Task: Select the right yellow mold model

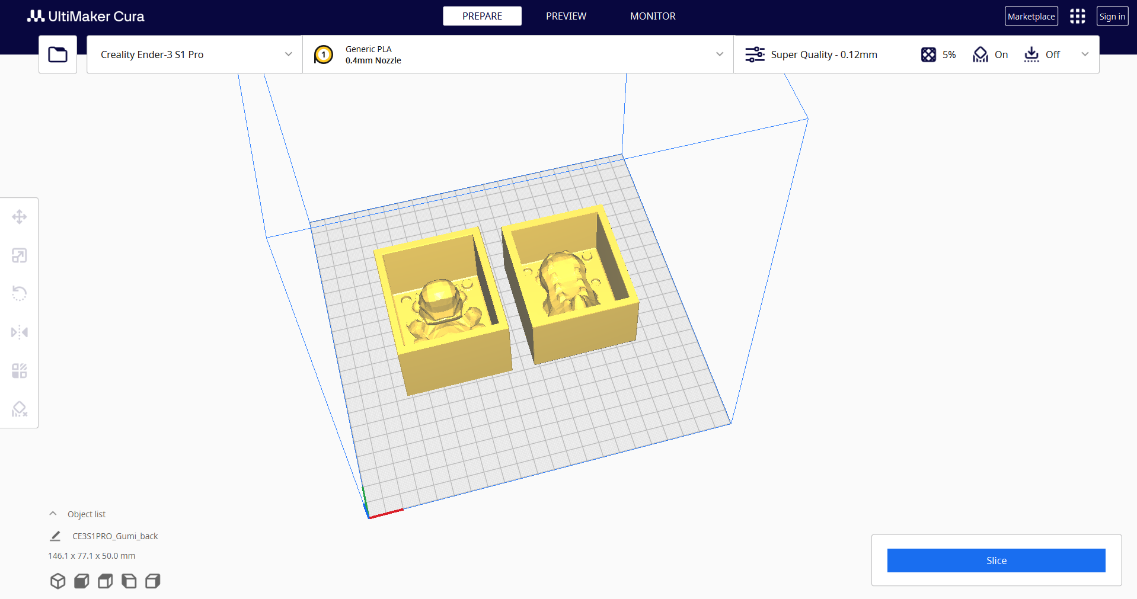Action: click(x=569, y=284)
